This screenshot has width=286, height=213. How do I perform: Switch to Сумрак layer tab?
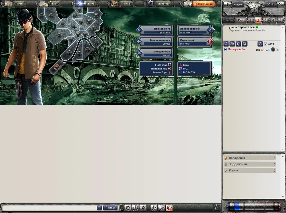click(229, 20)
